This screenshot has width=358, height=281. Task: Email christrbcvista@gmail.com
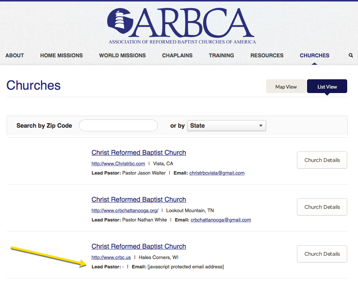[x=217, y=173]
